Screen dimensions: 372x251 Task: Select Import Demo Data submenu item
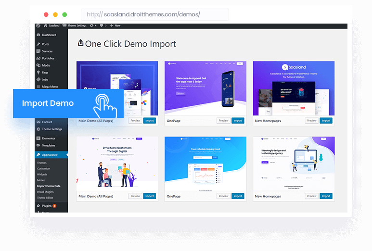(x=49, y=186)
